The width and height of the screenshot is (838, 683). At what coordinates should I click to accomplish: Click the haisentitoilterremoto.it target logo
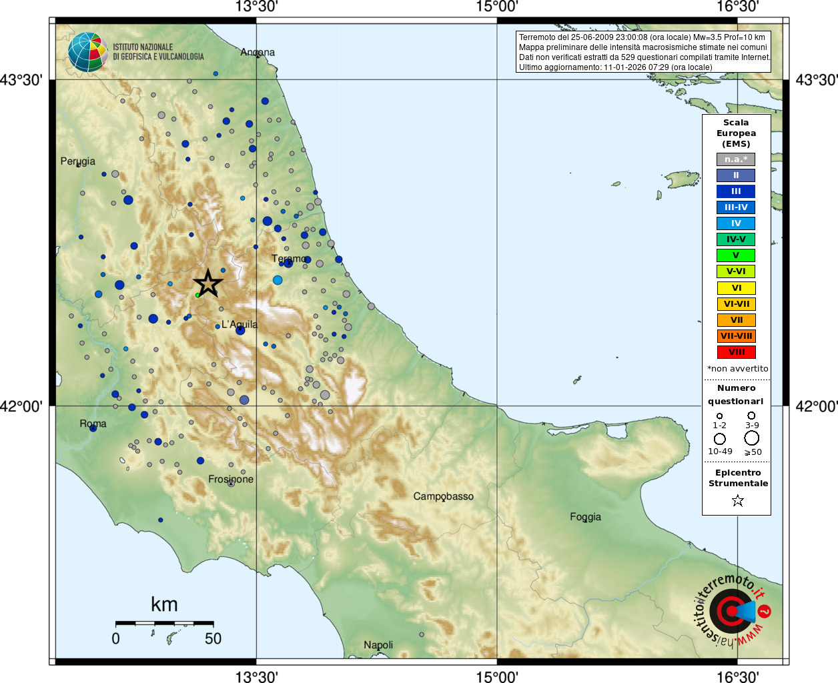click(733, 610)
